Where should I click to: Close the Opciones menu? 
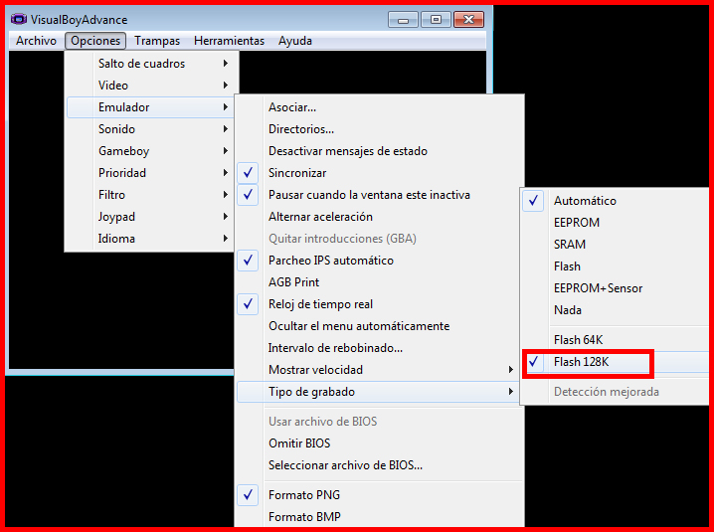(95, 41)
